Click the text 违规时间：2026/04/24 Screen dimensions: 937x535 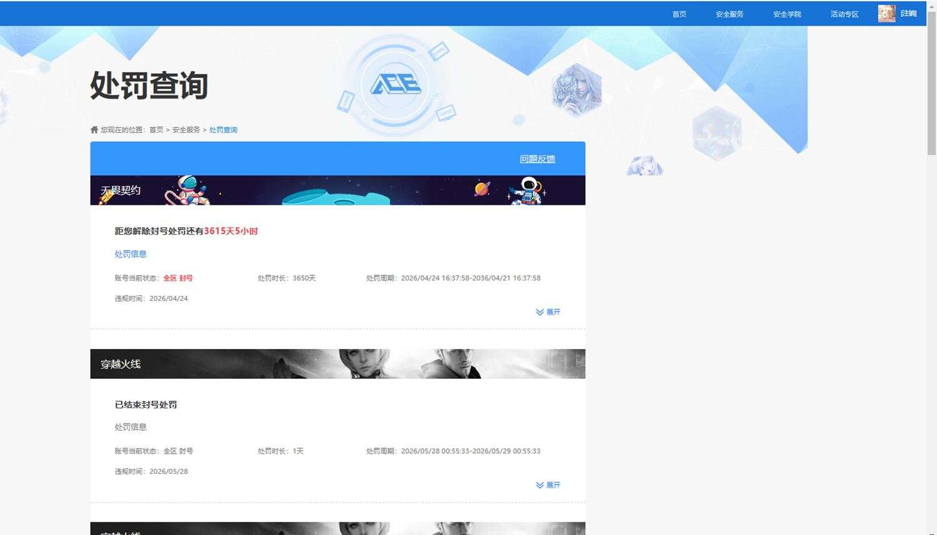151,298
